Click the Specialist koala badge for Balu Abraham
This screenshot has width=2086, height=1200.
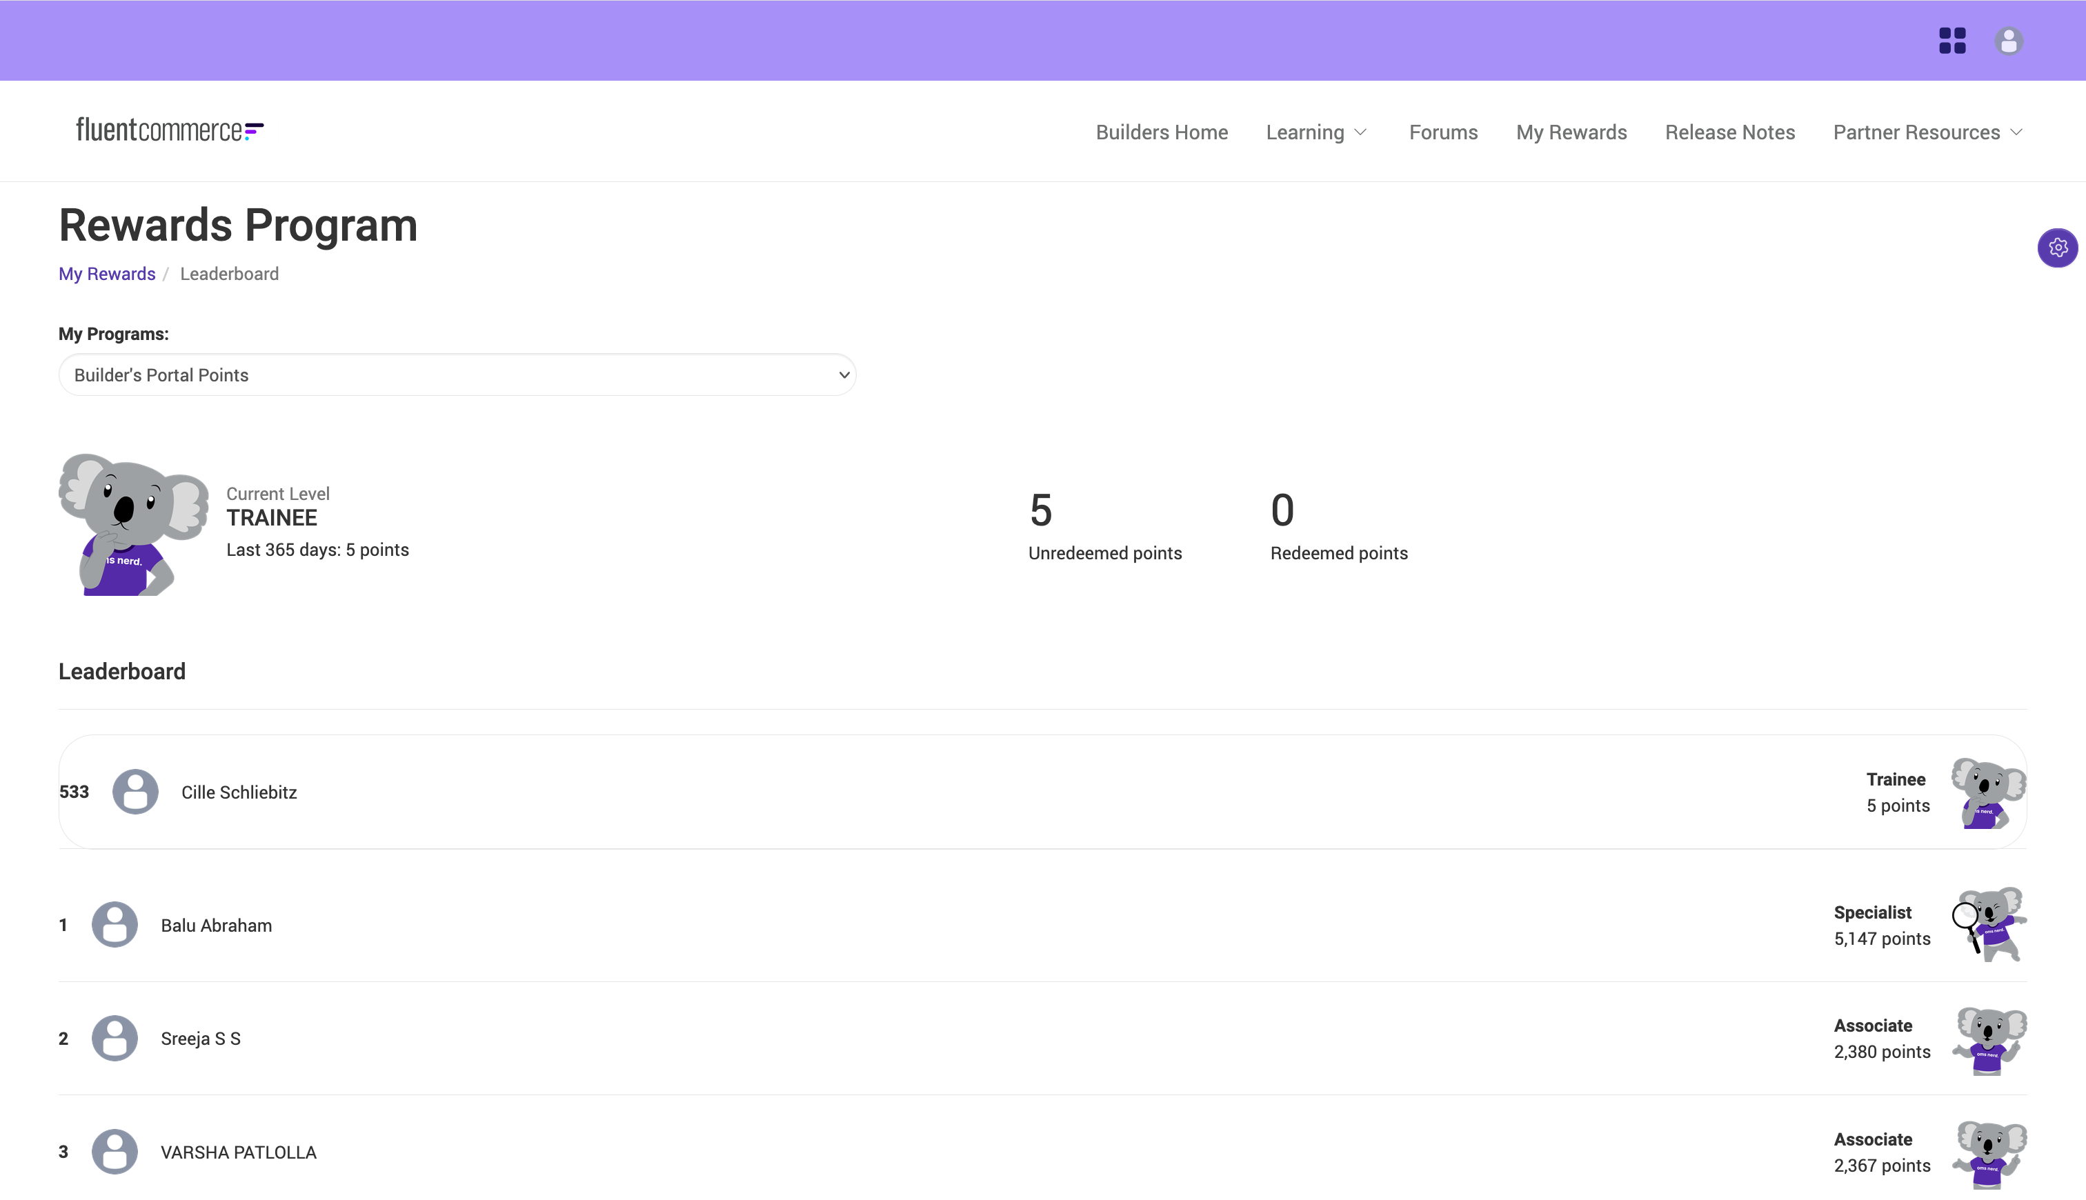pyautogui.click(x=1989, y=924)
